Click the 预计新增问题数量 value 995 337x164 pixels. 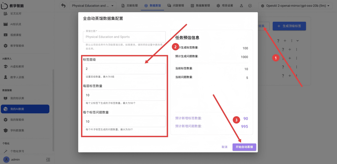click(x=245, y=127)
